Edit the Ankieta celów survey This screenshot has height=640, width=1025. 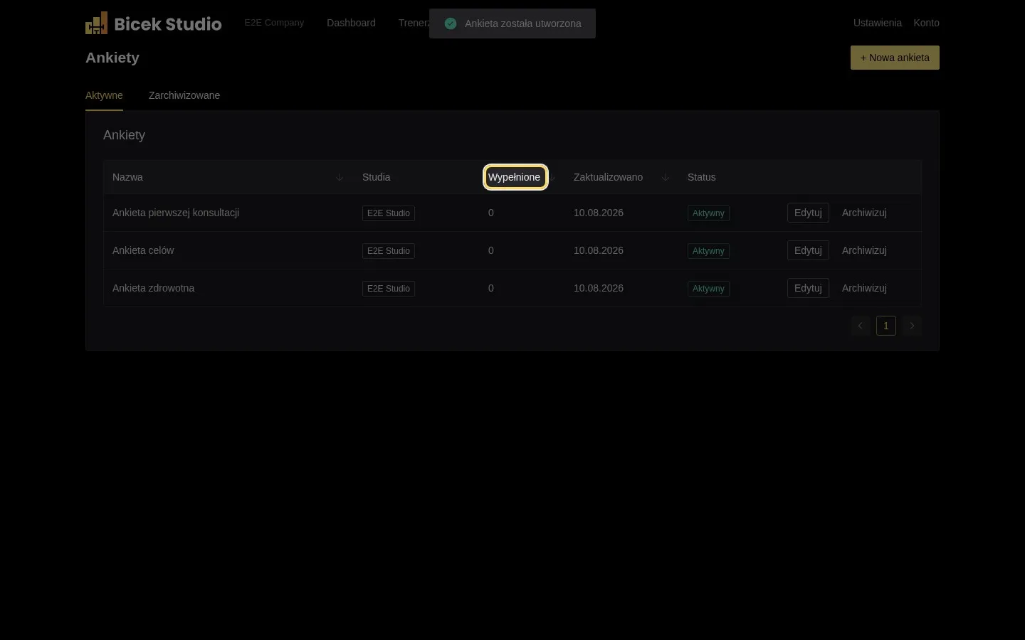808,250
